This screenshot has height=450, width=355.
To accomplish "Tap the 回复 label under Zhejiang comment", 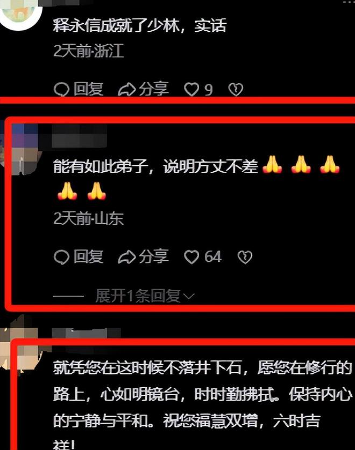I will coord(88,89).
